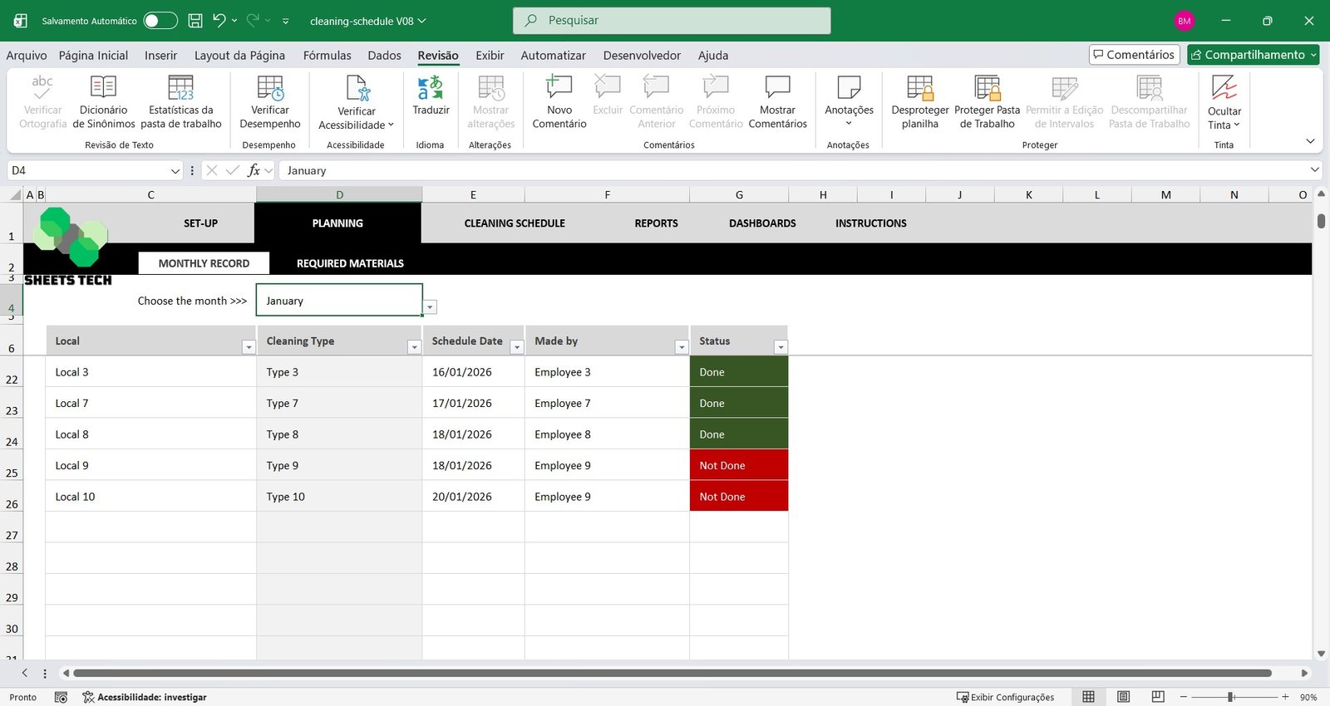The image size is (1330, 706).
Task: Toggle Salvamento Automático switch
Action: click(x=160, y=21)
